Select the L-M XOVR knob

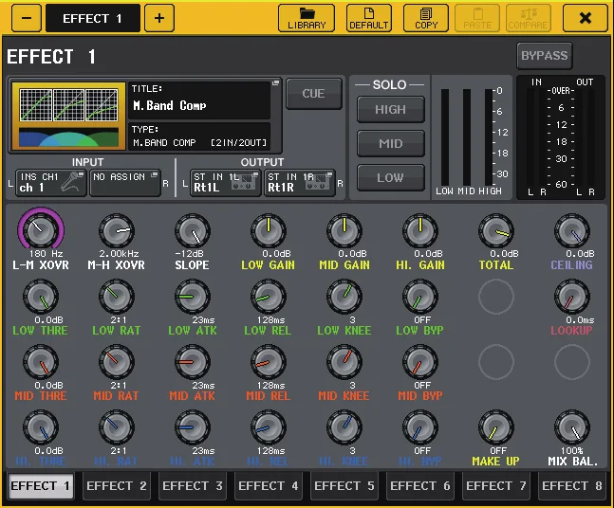pos(41,230)
